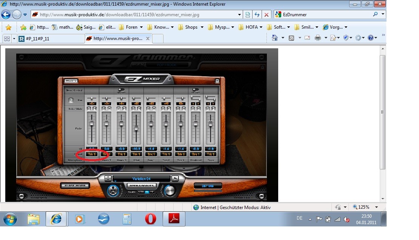Click the browser Forward arrow button
The image size is (419, 240).
point(17,14)
